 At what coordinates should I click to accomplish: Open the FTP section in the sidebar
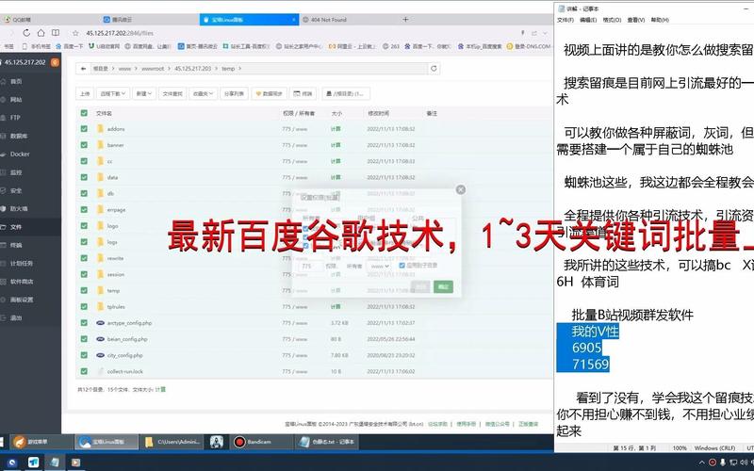15,118
